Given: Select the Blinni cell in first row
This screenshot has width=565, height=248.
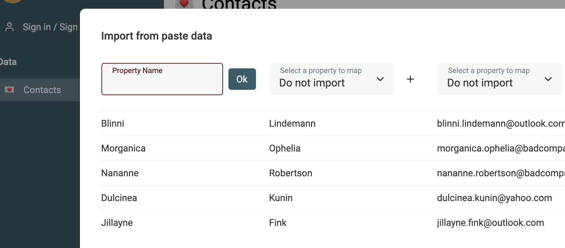Looking at the screenshot, I should click(x=113, y=124).
